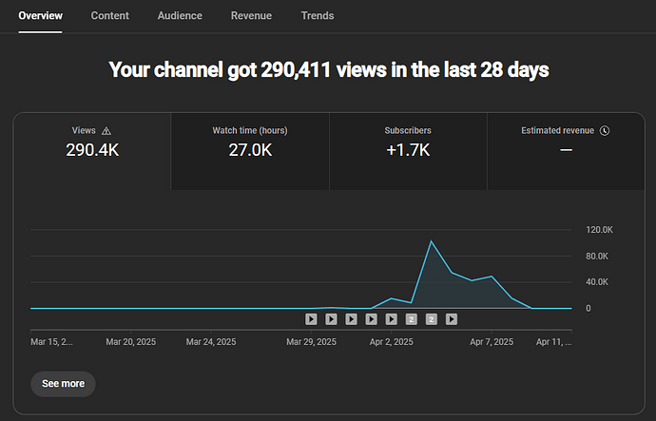This screenshot has height=421, width=656.
Task: Select the Subscribers metric card
Action: click(x=408, y=151)
